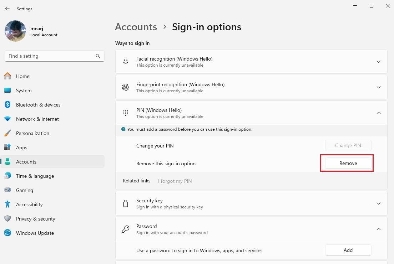Click the Password key icon
The image size is (394, 264).
[125, 229]
